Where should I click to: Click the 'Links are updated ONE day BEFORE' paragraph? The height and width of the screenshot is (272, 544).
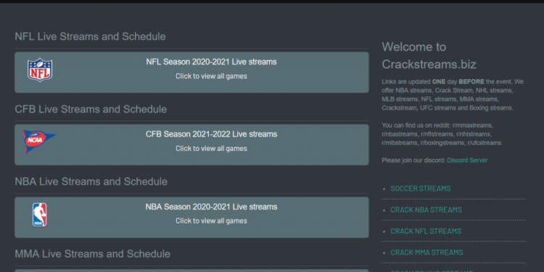click(x=453, y=95)
